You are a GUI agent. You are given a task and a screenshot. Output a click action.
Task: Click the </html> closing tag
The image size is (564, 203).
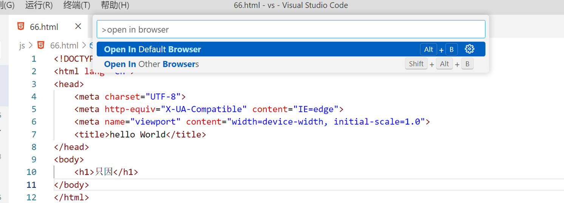(x=72, y=197)
